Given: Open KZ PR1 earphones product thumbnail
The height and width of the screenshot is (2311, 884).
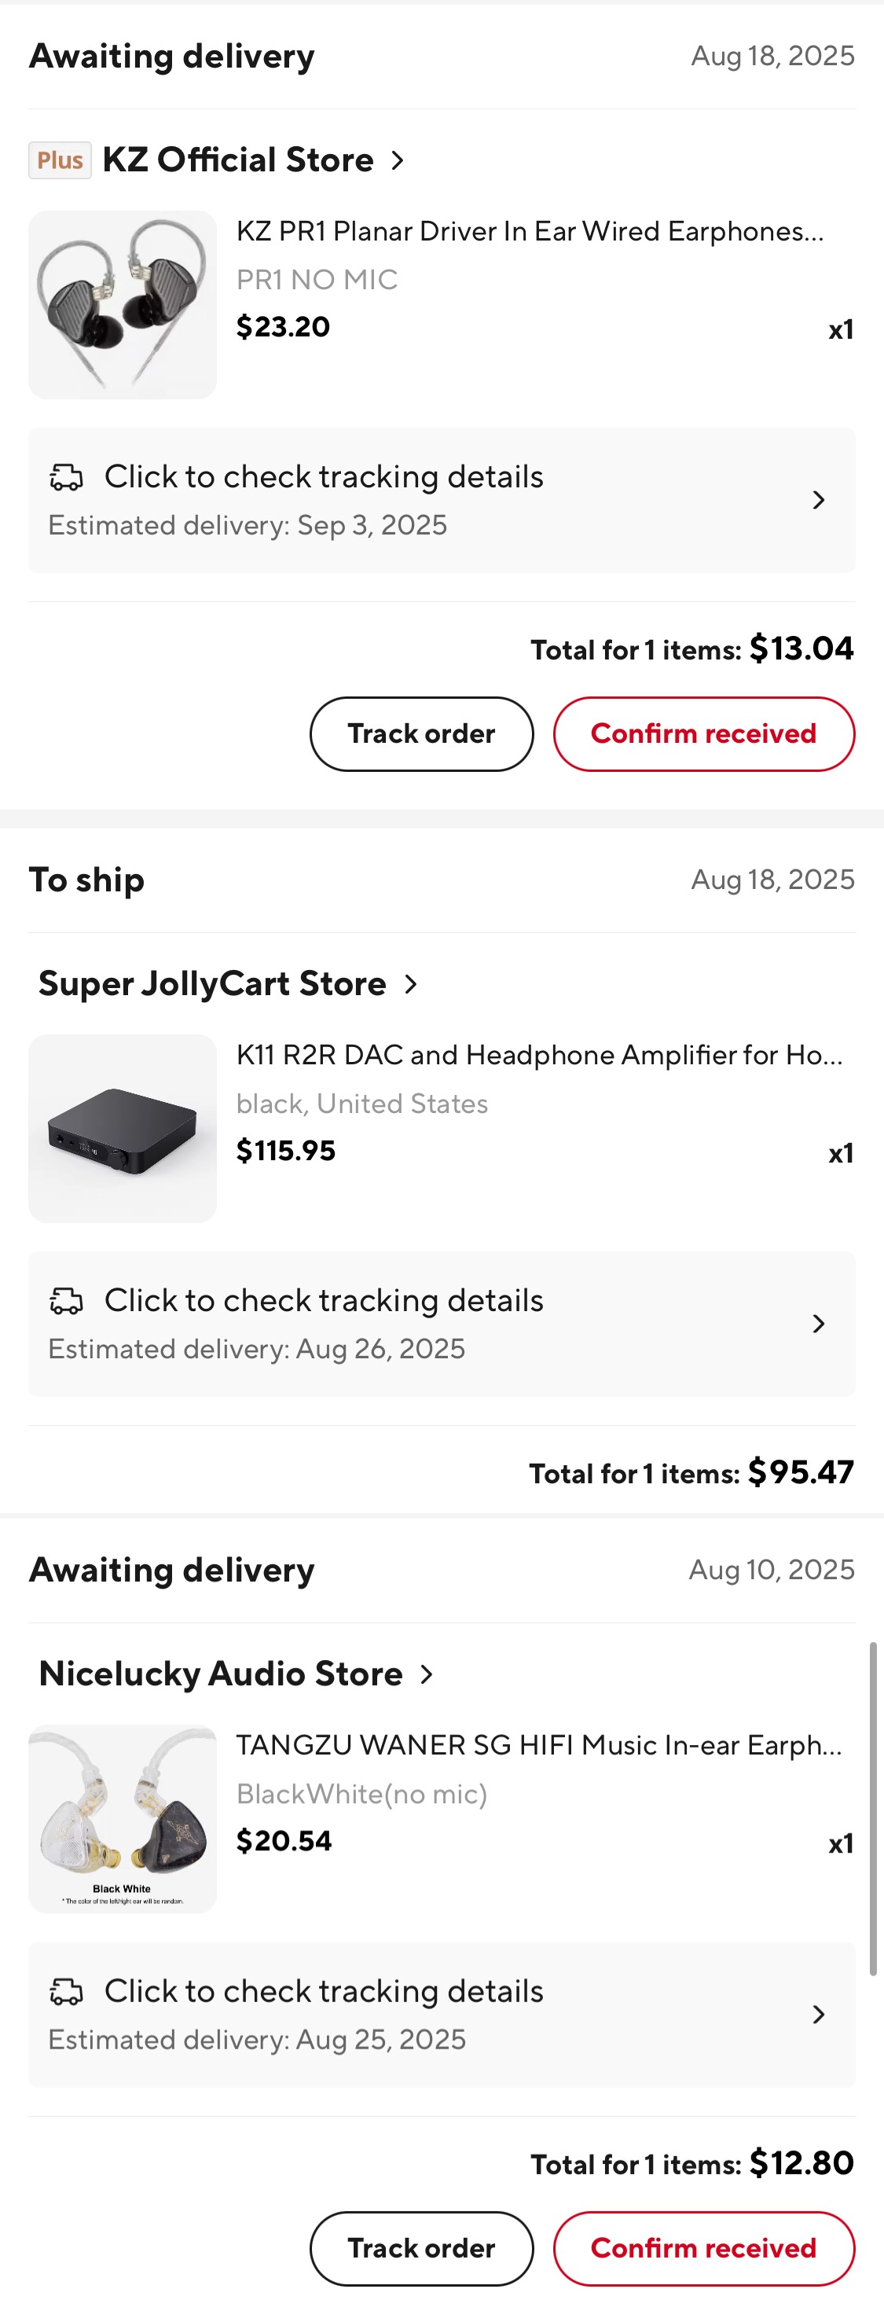Looking at the screenshot, I should click(x=123, y=305).
